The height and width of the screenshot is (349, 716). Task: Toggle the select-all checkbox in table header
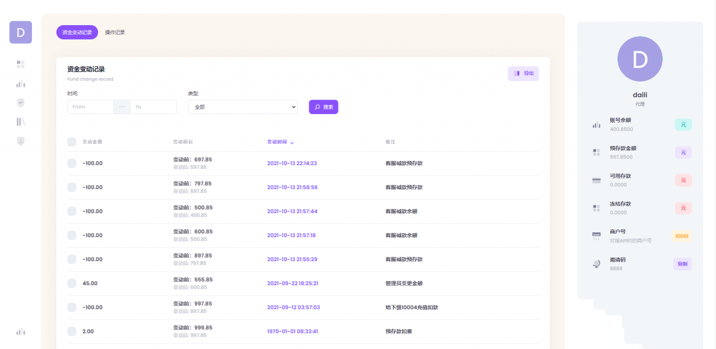coord(72,142)
